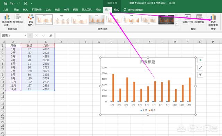The height and width of the screenshot is (136, 222).
Task: Click cell A1 containing 月份
Action: 13,45
